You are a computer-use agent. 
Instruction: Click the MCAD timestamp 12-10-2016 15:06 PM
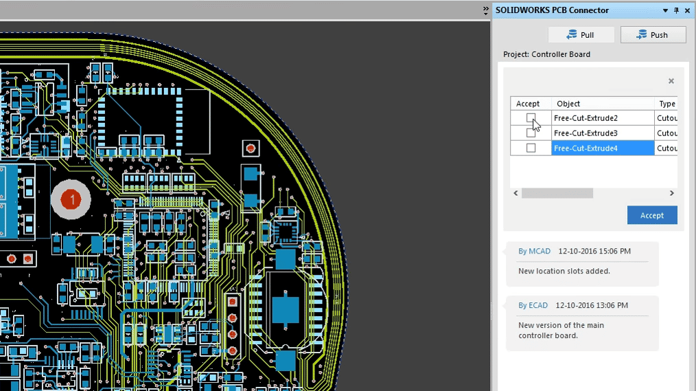pos(594,251)
